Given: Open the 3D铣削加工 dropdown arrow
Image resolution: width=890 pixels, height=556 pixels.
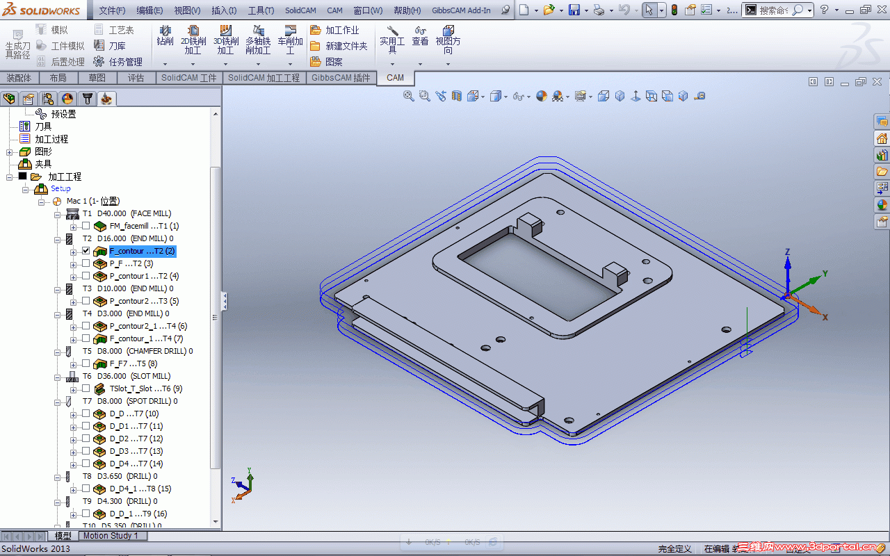Looking at the screenshot, I should point(225,64).
